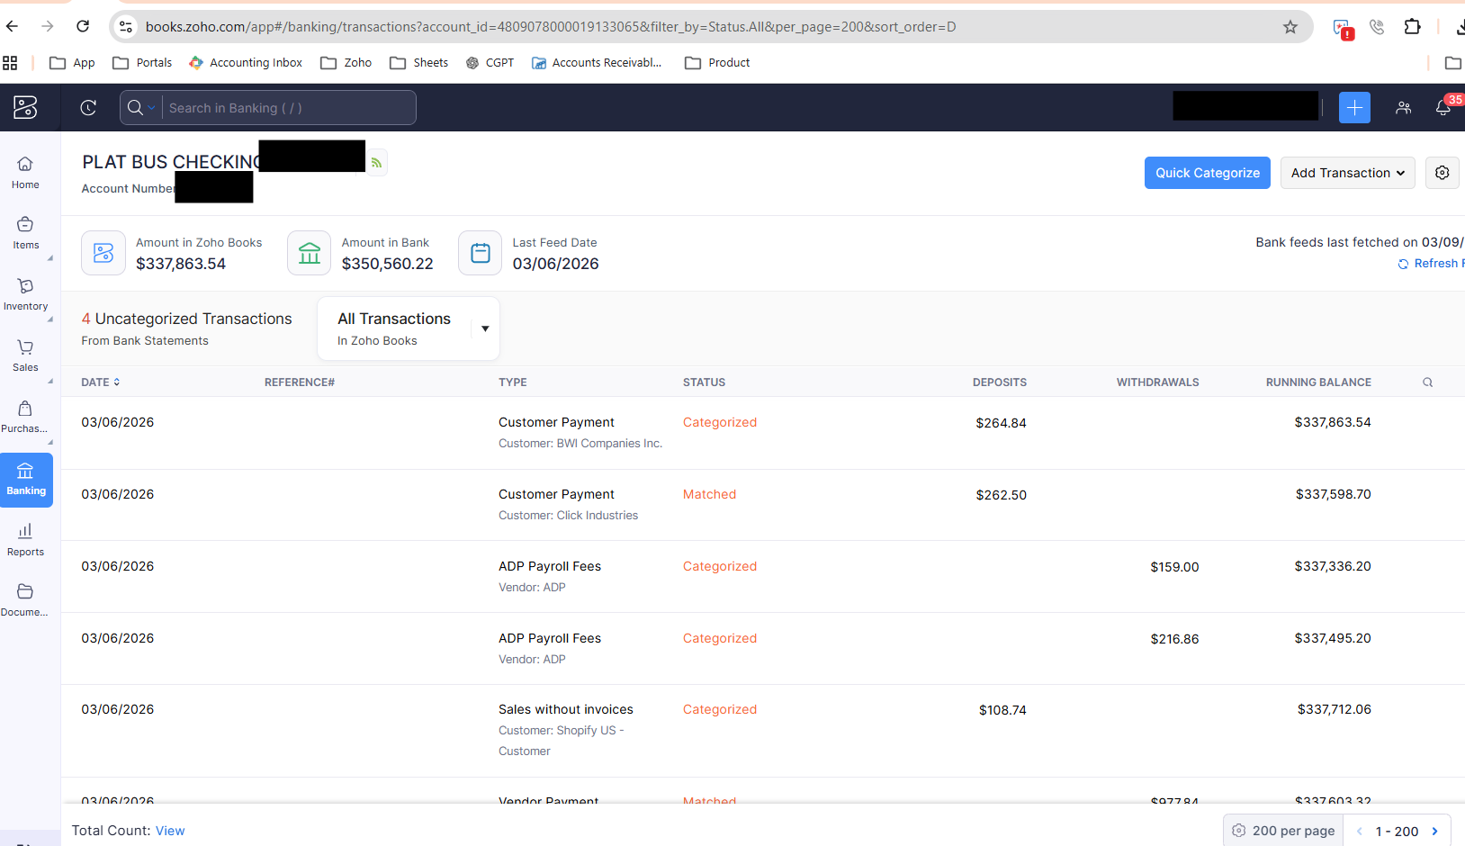
Task: Open the Accounting Inbox bookmark
Action: pos(246,63)
